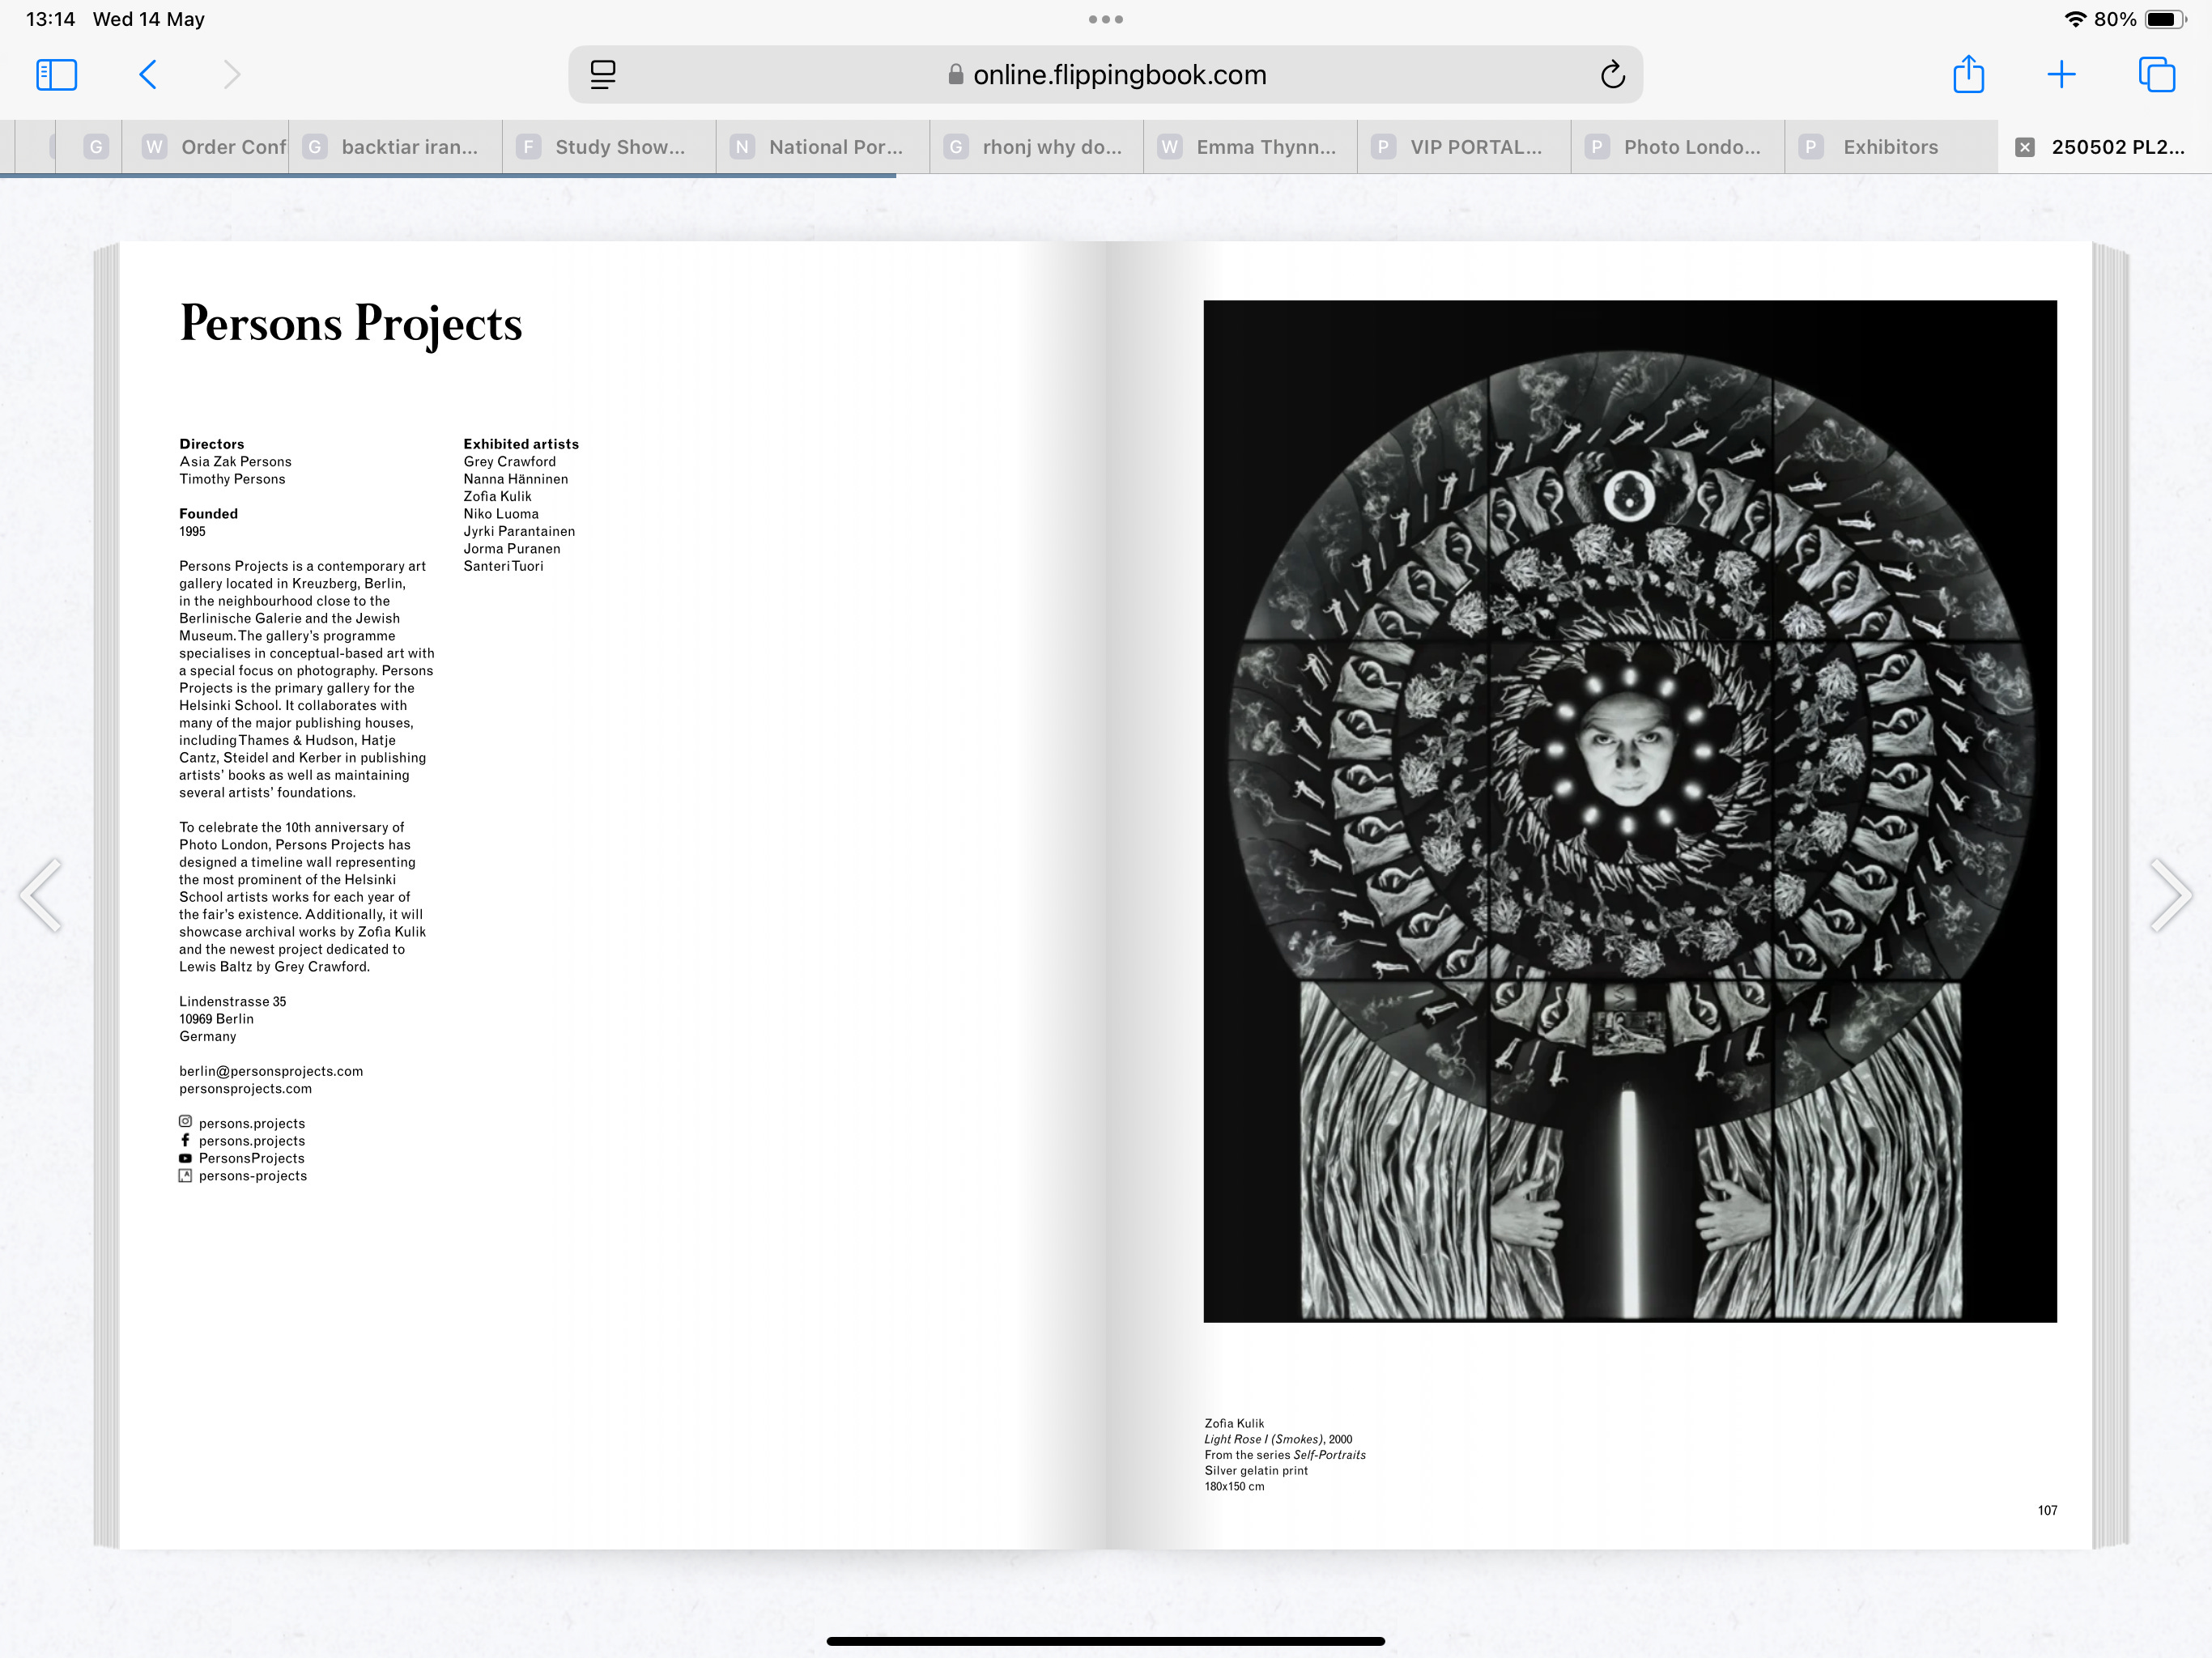The image size is (2212, 1658).
Task: Click the YouTube icon for PersonsProjects
Action: coord(185,1158)
